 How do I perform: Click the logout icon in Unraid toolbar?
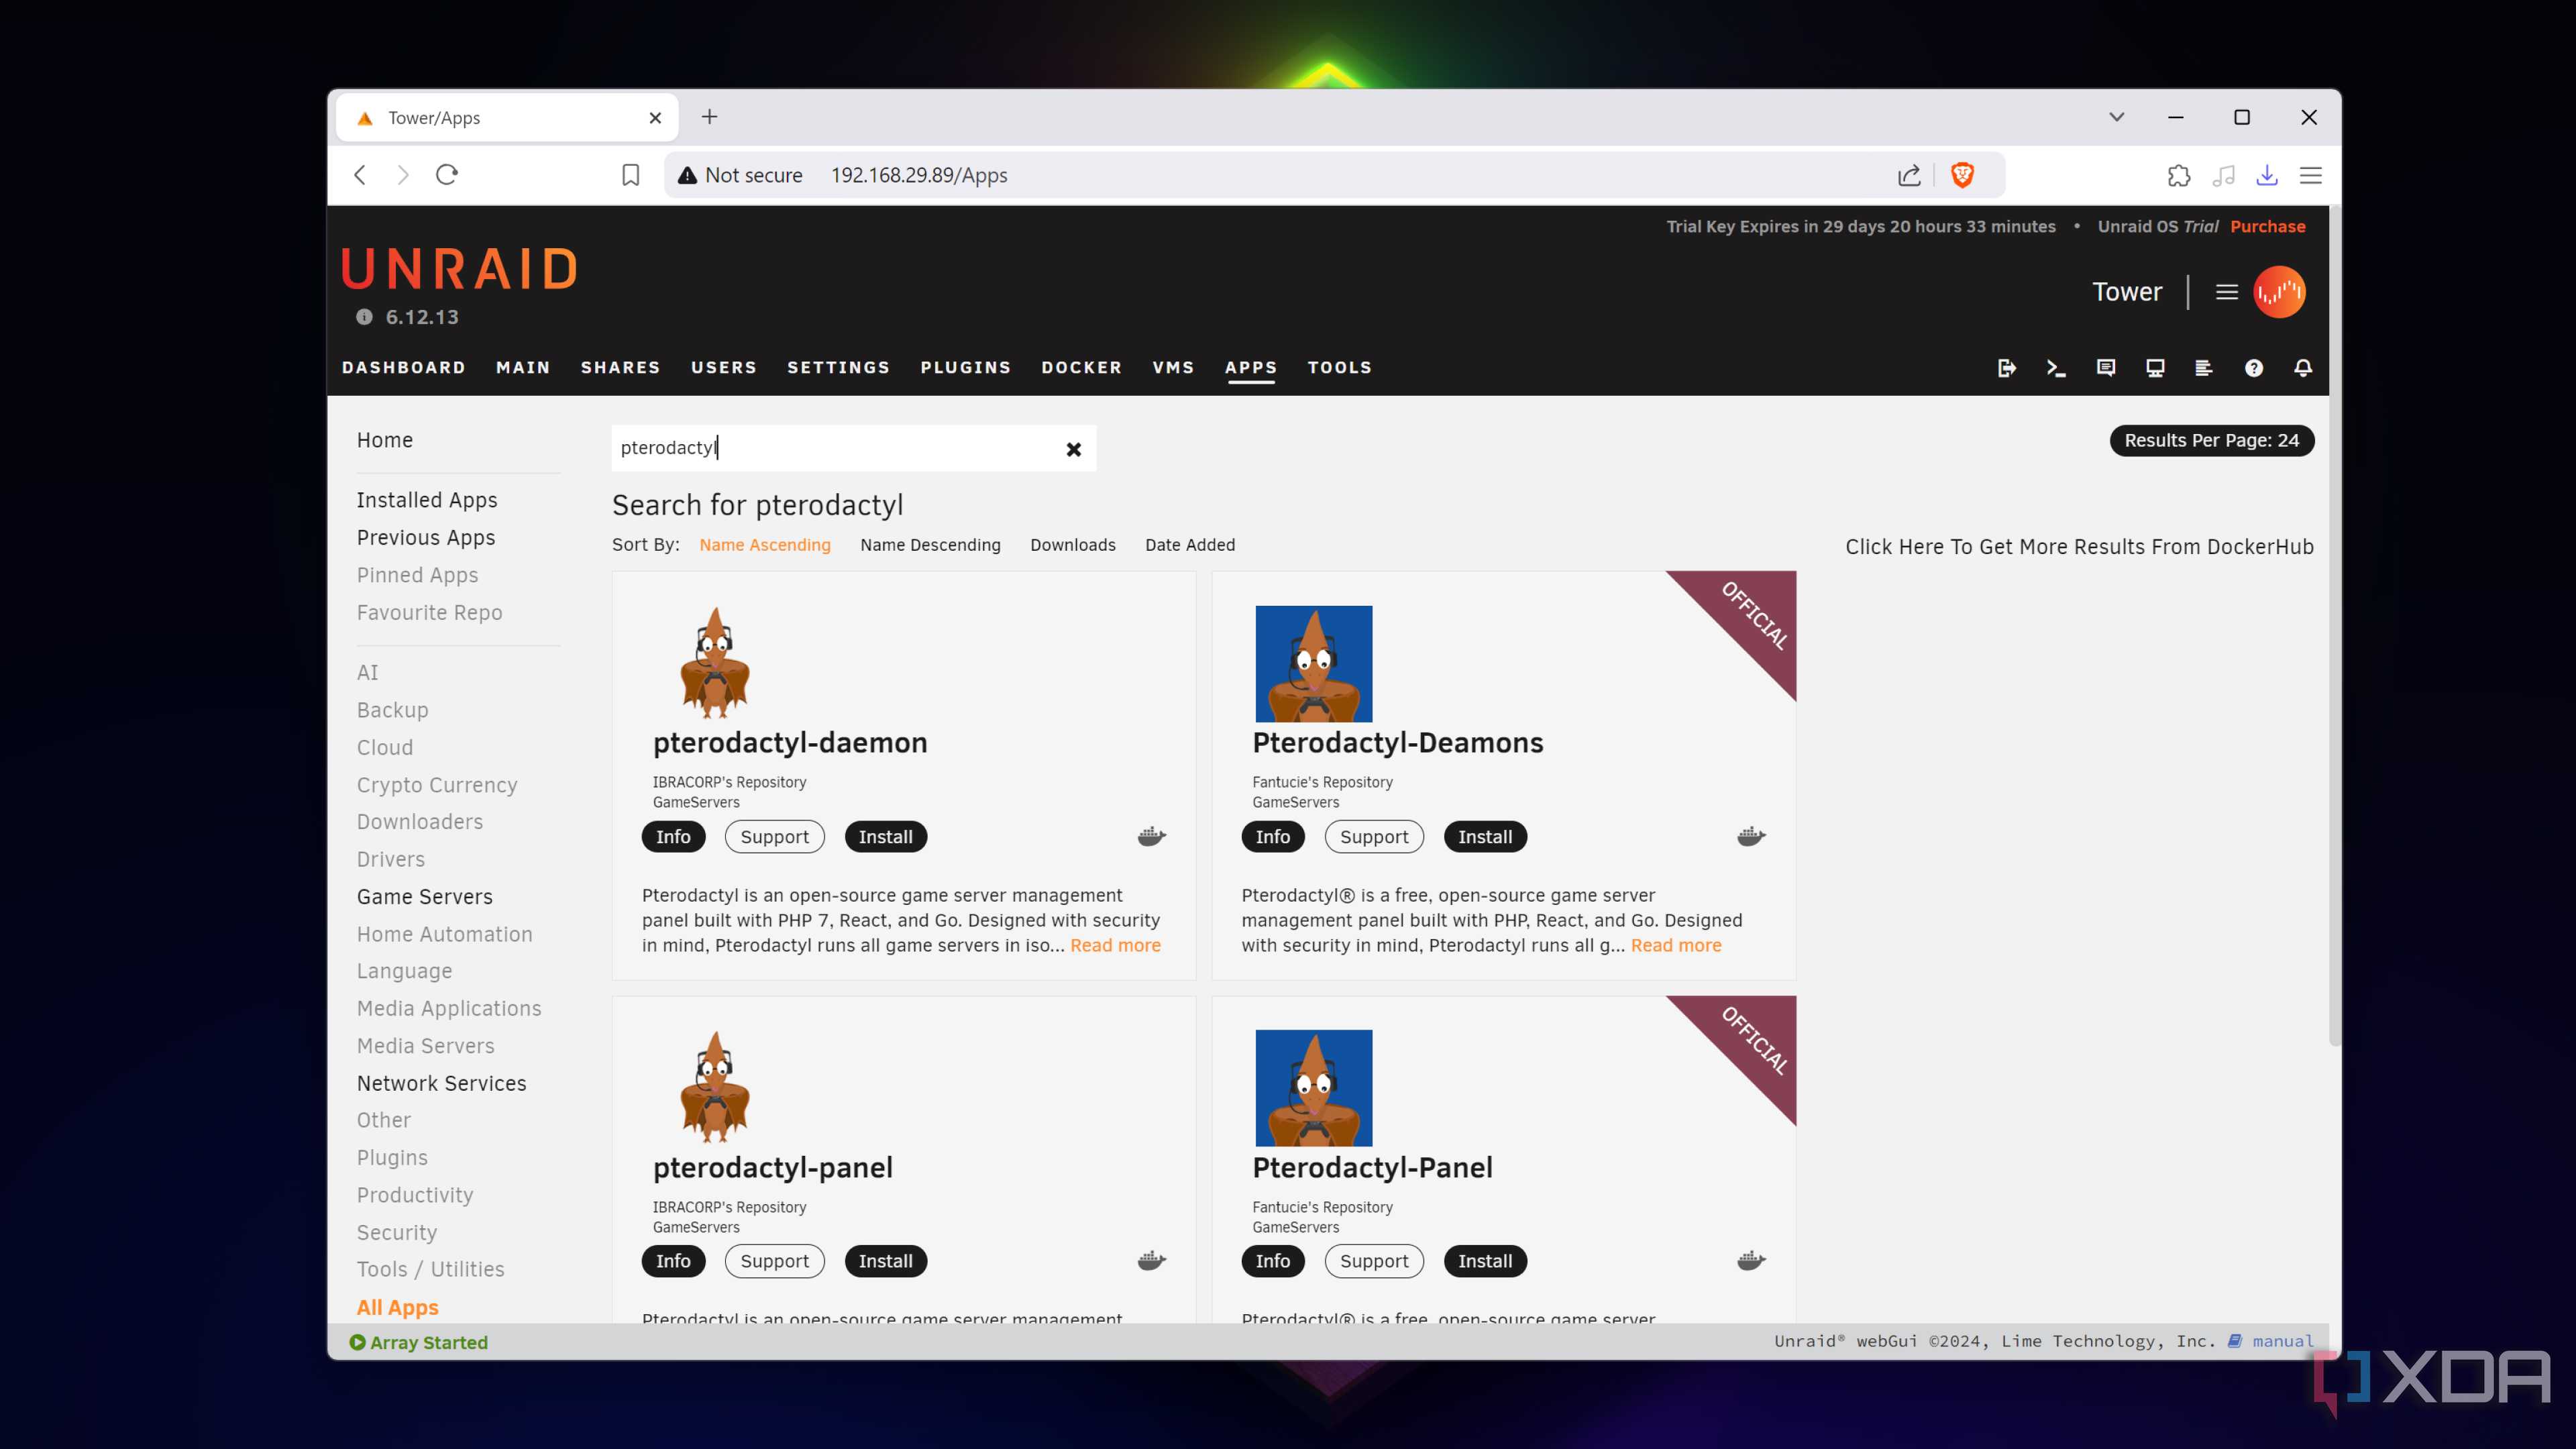pos(2006,368)
